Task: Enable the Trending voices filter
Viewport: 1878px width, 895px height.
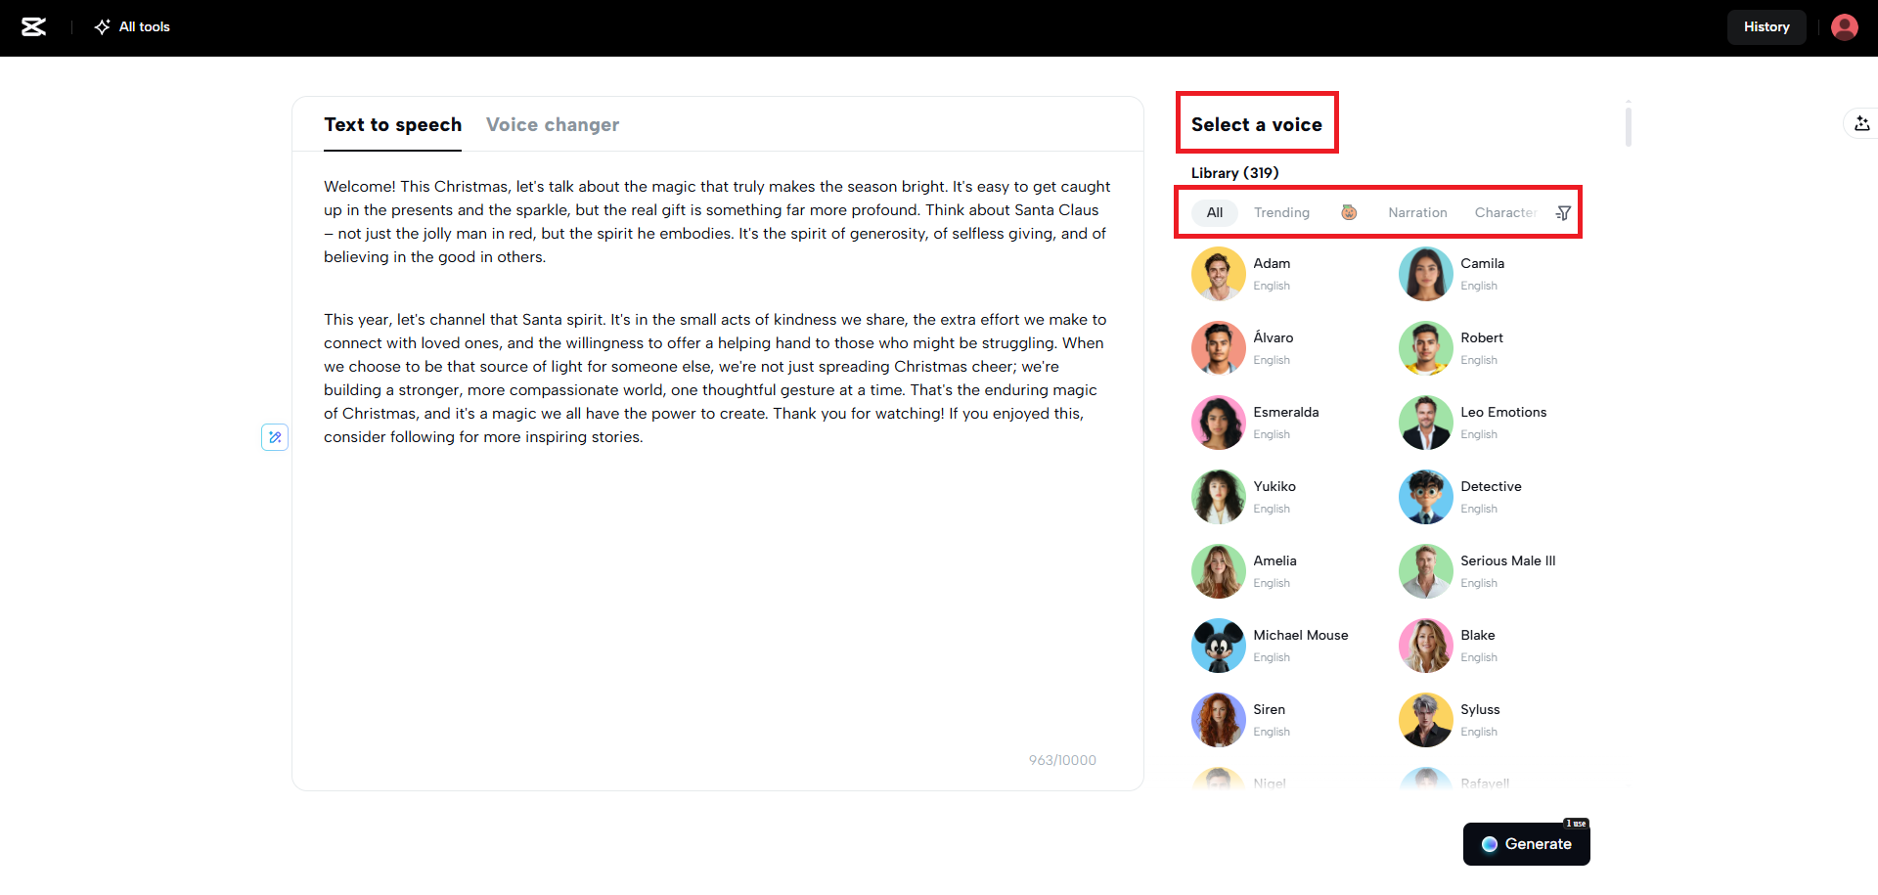Action: [x=1281, y=212]
